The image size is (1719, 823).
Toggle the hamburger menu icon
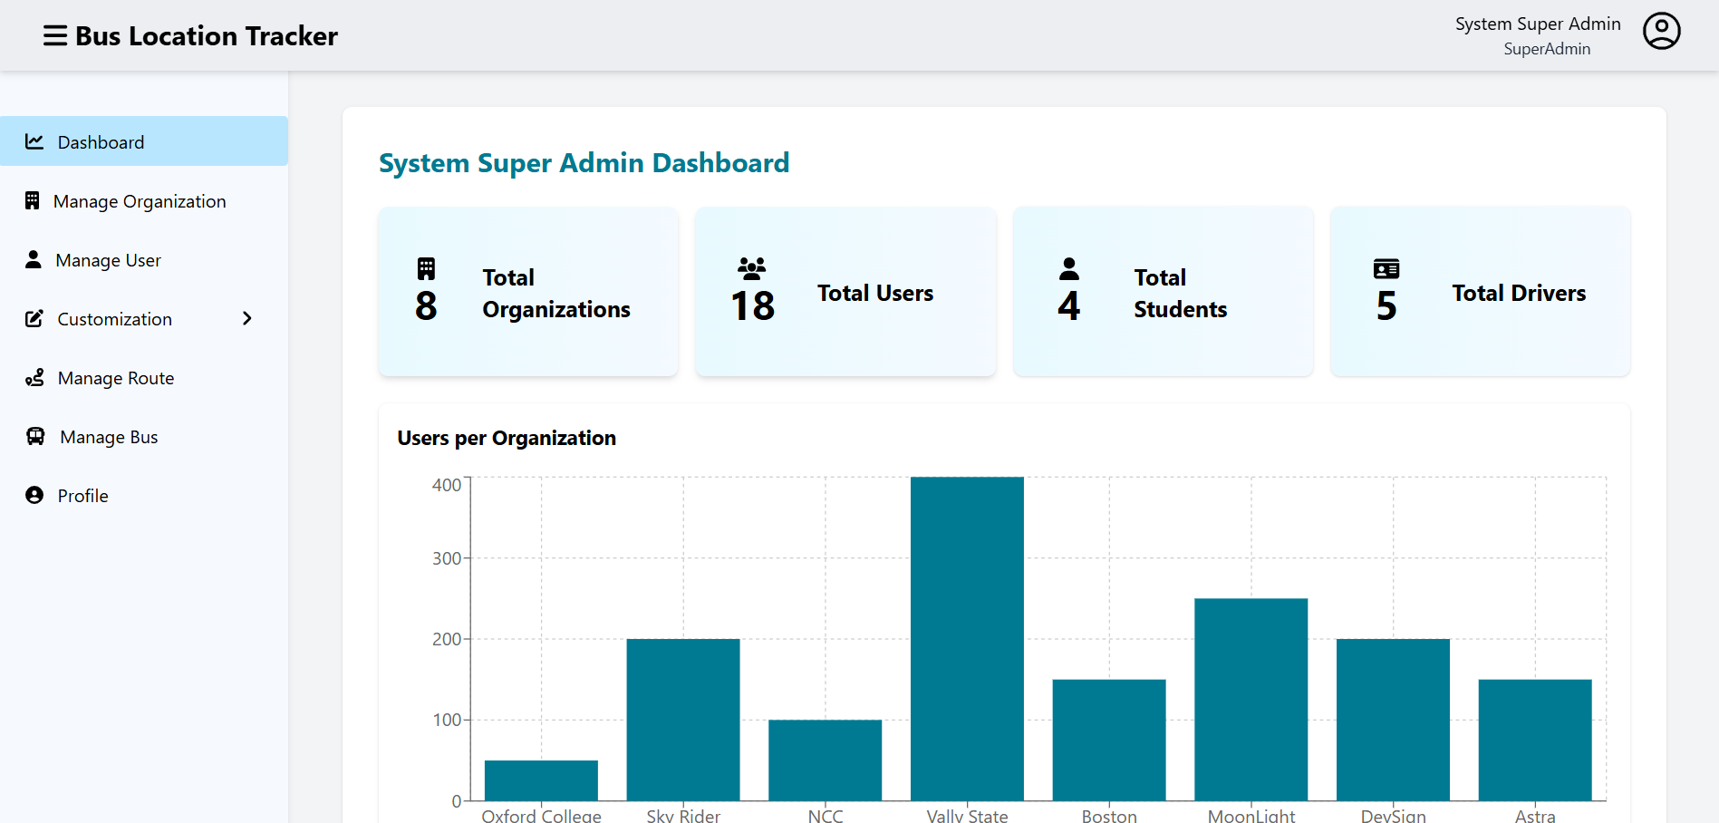point(54,36)
